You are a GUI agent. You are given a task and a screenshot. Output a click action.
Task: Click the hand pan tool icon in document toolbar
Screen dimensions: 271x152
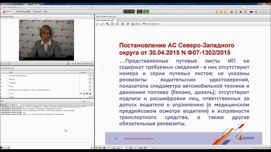pyautogui.click(x=109, y=148)
